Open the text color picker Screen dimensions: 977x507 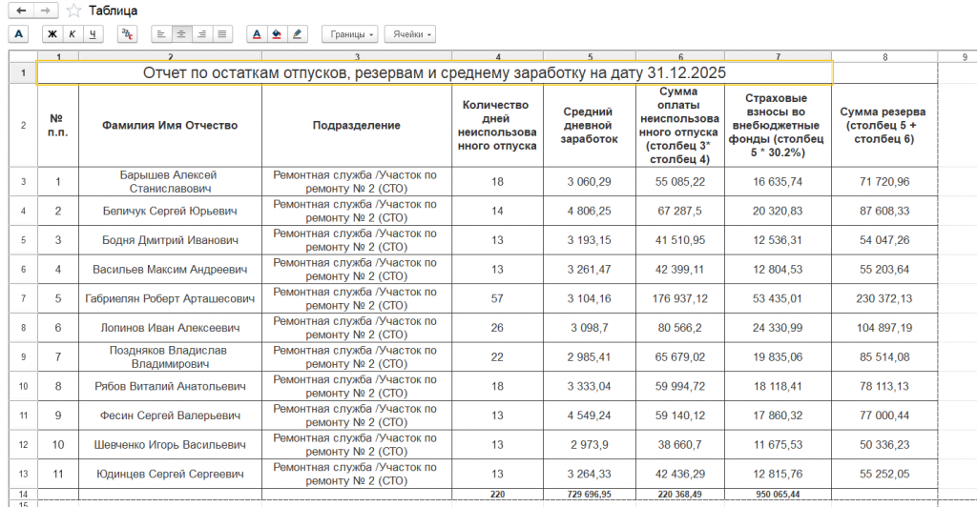coord(257,34)
